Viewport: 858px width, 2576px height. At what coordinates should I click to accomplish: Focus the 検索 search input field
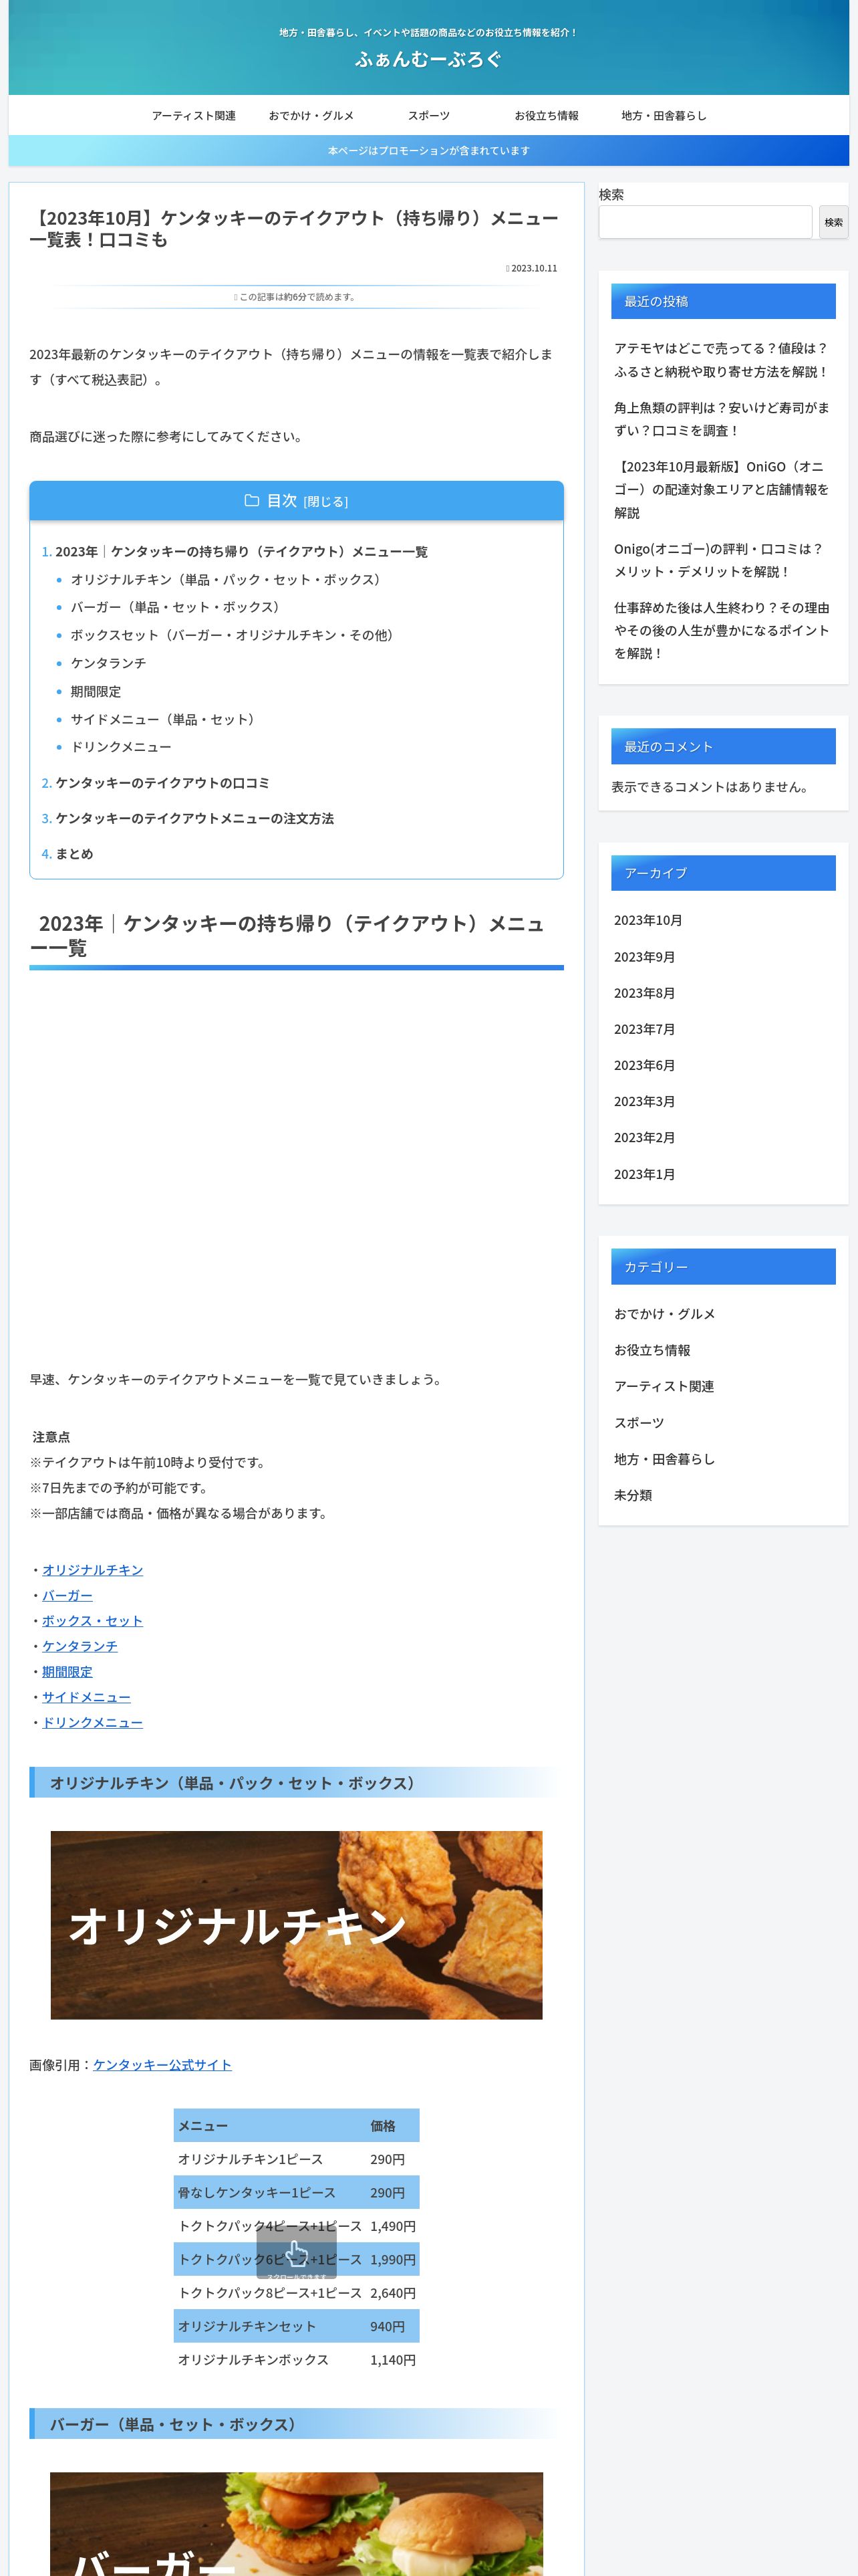[x=705, y=222]
